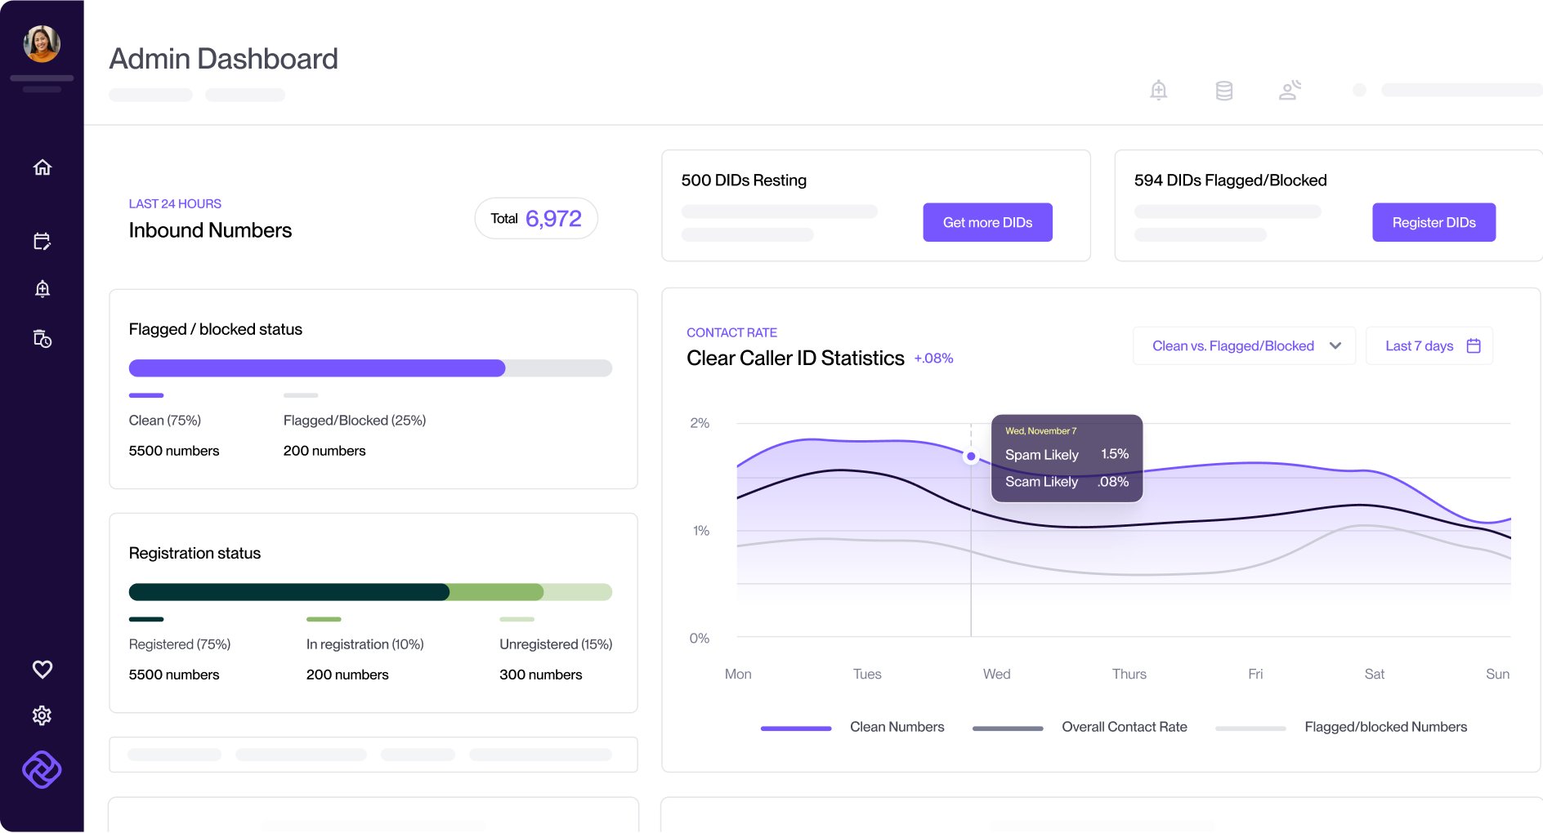
Task: Open the database icon in the top bar
Action: (1223, 91)
